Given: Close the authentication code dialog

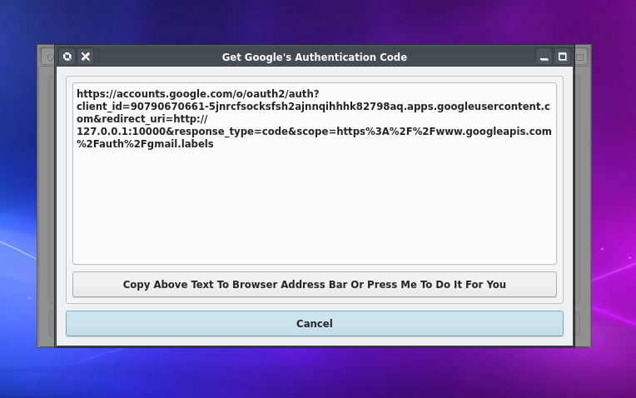Looking at the screenshot, I should (x=86, y=57).
